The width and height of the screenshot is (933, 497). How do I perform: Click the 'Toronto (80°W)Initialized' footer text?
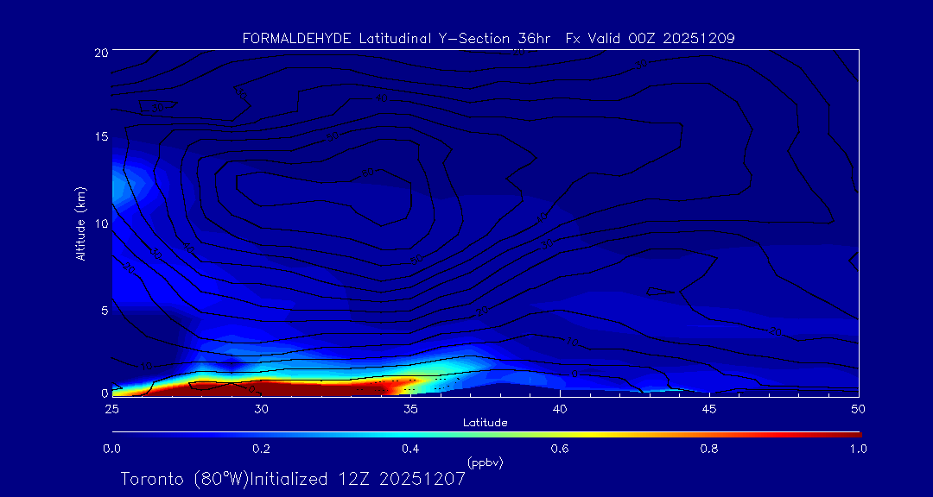225,479
